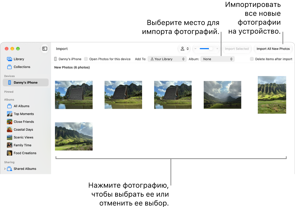
Task: Select Danny's iPhone in sidebar devices
Action: pyautogui.click(x=26, y=82)
